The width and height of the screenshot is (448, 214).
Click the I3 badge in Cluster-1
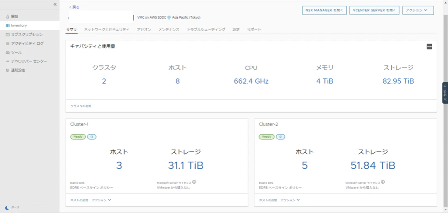[92, 137]
